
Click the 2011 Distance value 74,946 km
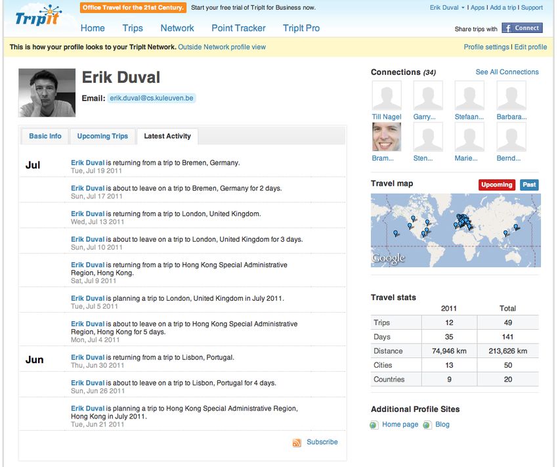[449, 351]
